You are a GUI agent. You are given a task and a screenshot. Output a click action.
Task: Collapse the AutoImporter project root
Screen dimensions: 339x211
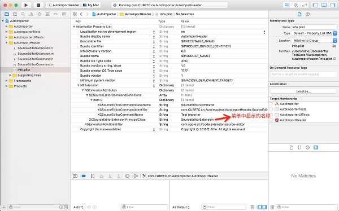3,21
